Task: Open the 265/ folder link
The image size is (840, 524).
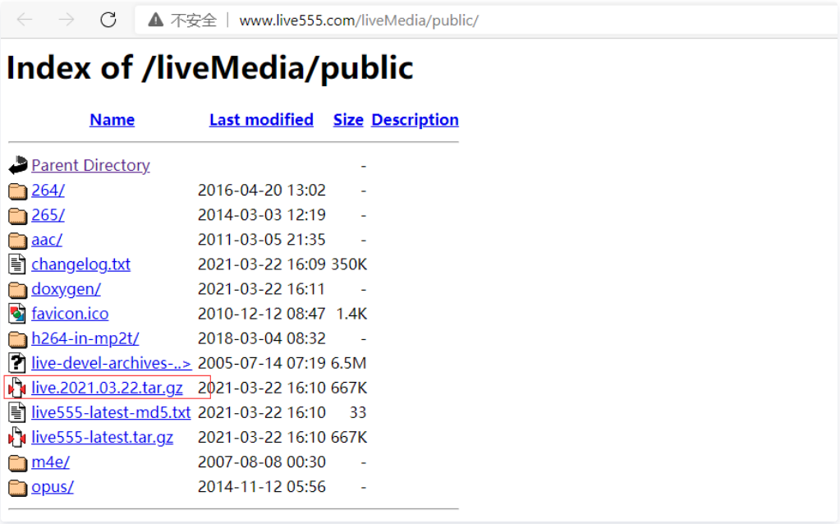Action: (x=48, y=215)
